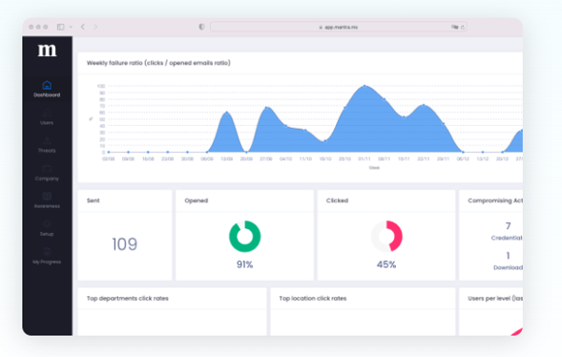Click the translate icon in address bar
Image resolution: width=562 pixels, height=357 pixels.
[454, 27]
